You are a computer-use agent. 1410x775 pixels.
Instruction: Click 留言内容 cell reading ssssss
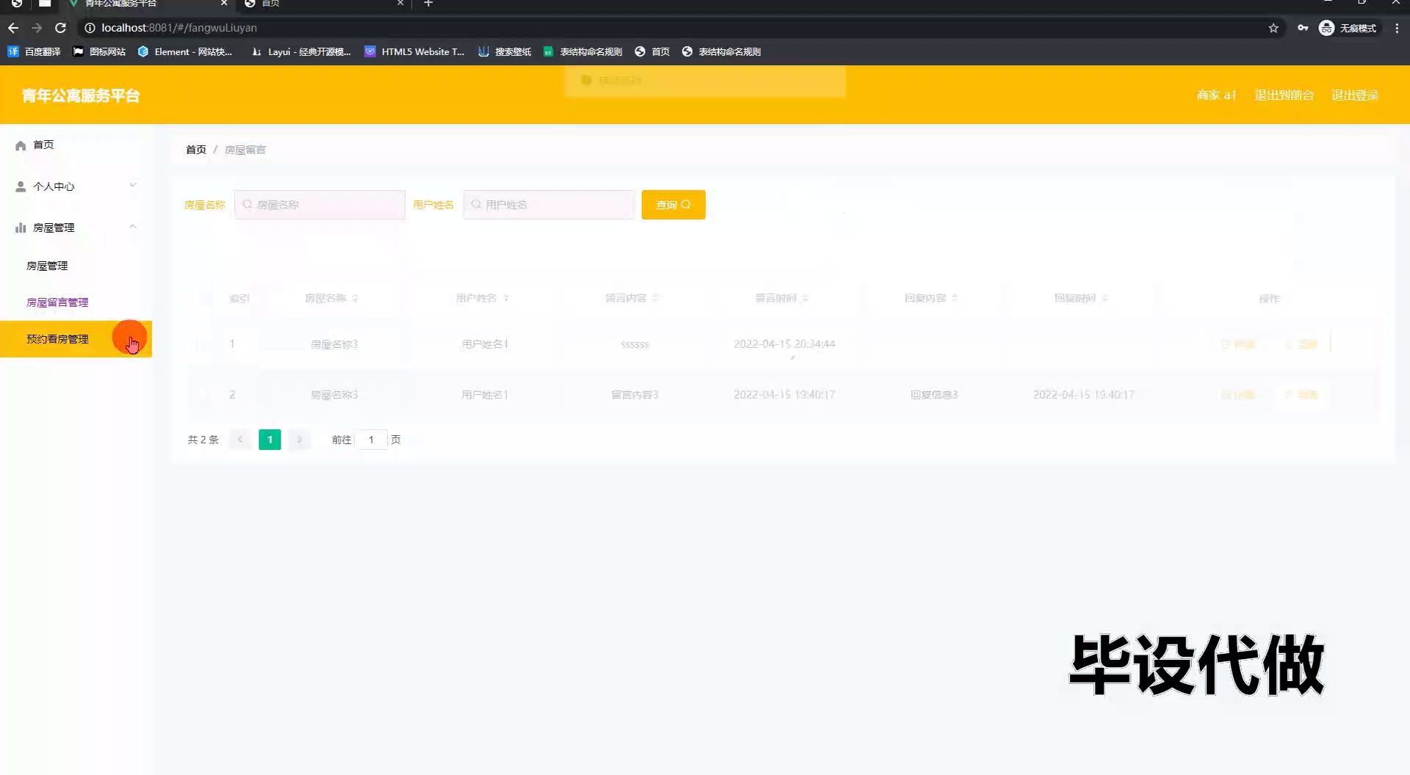pos(635,344)
